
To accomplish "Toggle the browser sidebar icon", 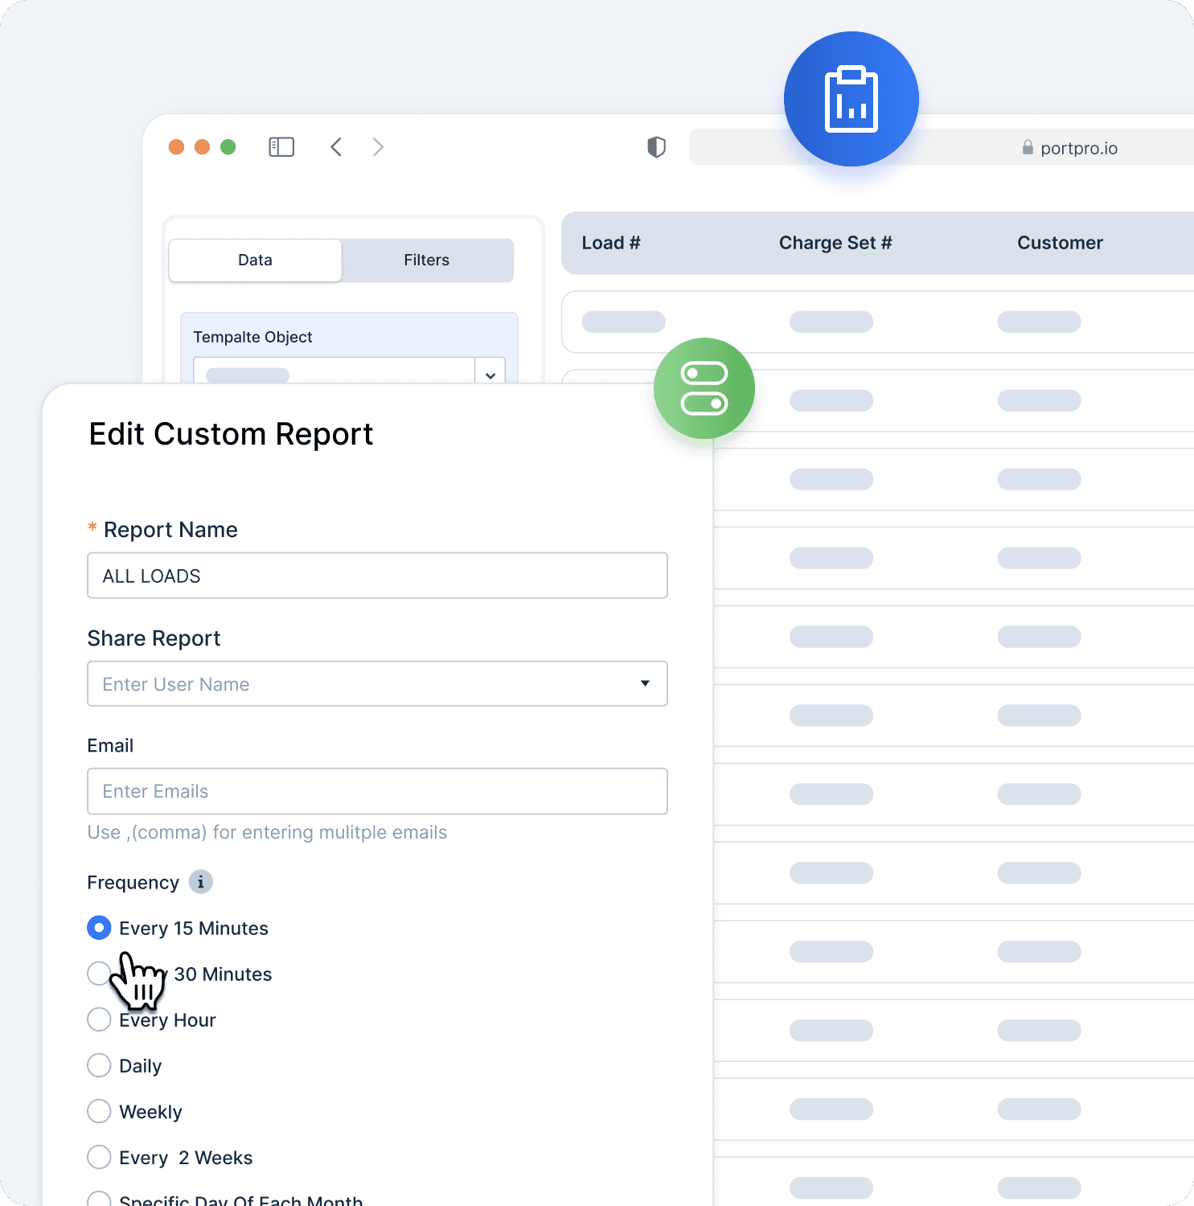I will pyautogui.click(x=281, y=147).
